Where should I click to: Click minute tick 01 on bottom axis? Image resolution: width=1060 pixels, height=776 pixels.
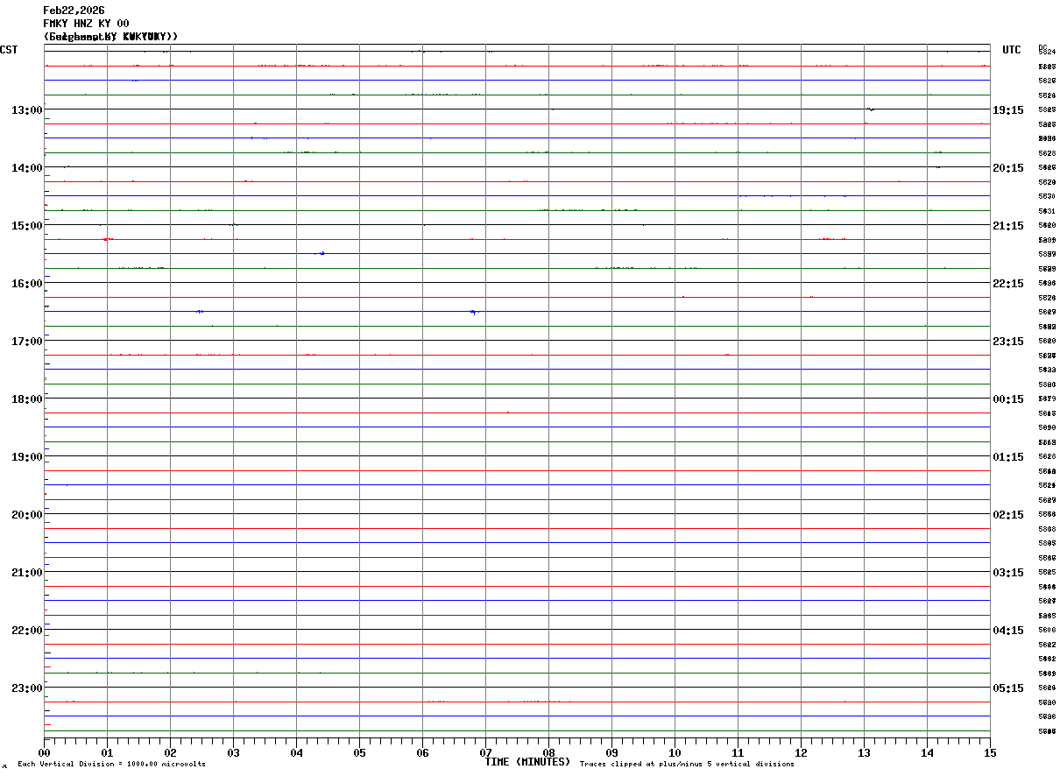coord(107,752)
